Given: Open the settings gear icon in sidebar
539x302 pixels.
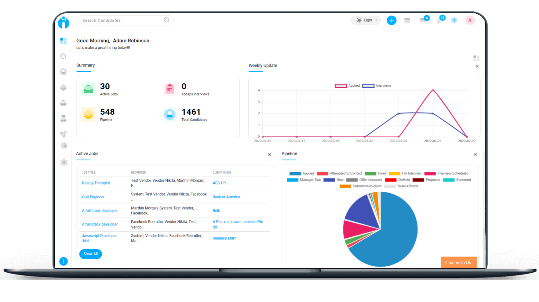Looking at the screenshot, I should pyautogui.click(x=64, y=162).
